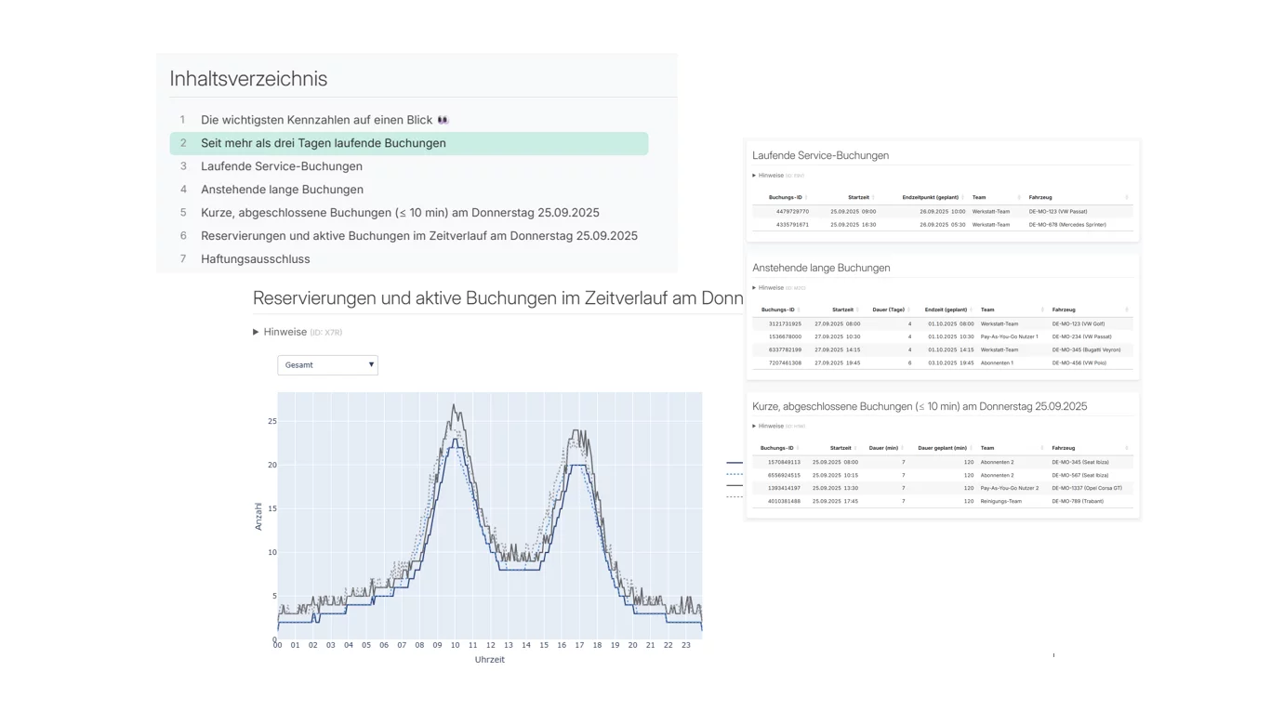Sort Anstehende lange Buchungen by Dauer (Tage) icon
1284x724 pixels.
coord(909,310)
